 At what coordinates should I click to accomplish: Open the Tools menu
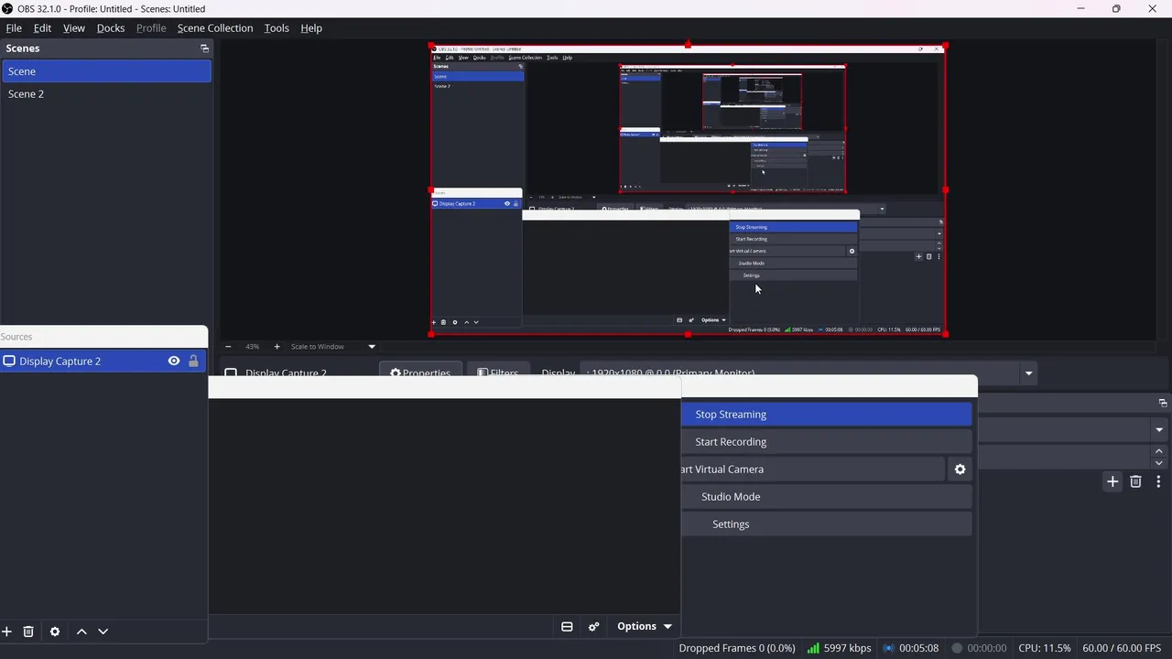coord(277,28)
